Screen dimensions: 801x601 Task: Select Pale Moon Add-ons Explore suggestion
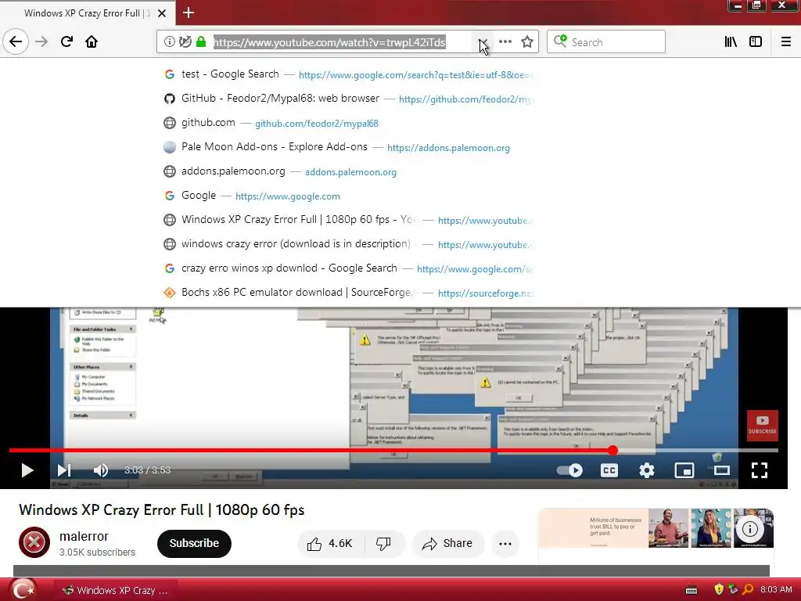click(x=347, y=147)
